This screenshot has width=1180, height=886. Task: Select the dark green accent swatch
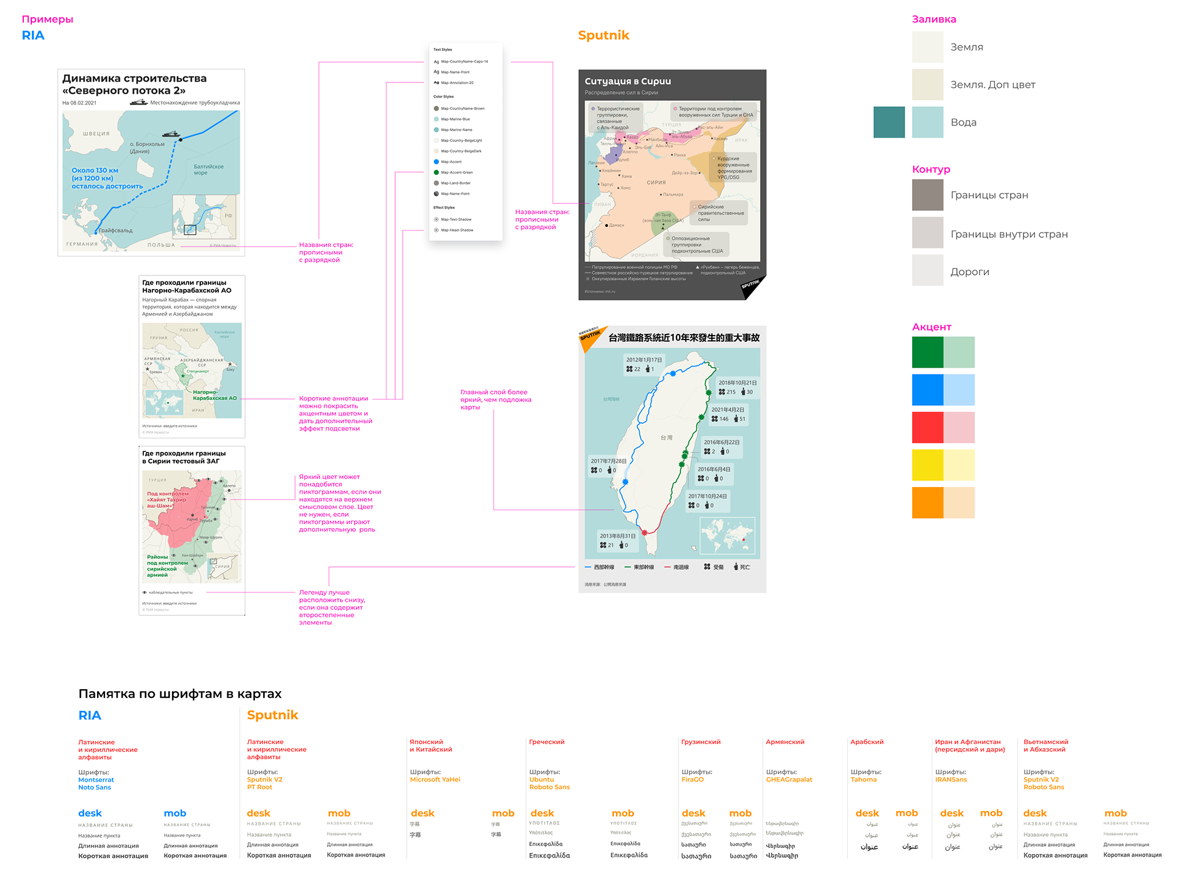click(x=927, y=352)
